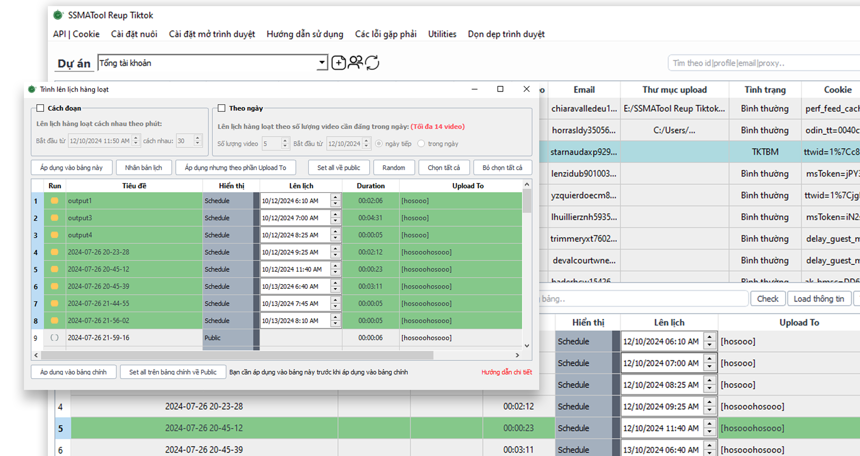Viewport: 860px width, 456px height.
Task: Step the 10/13/2024 8:10 AM schedule spinner
Action: [335, 321]
